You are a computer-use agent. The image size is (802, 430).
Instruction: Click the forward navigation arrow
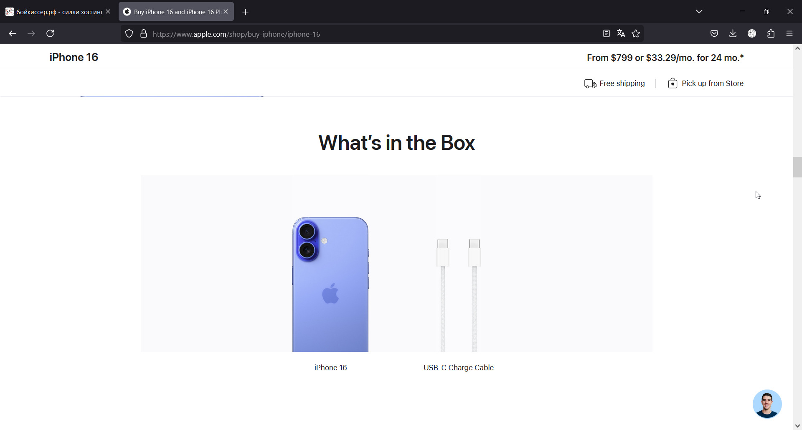coord(31,33)
